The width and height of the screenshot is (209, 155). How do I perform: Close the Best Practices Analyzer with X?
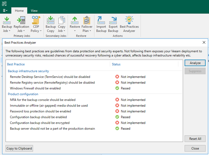204,42
